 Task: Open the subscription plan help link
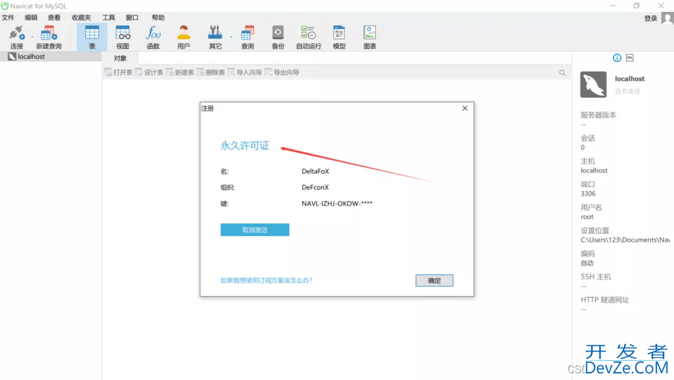click(x=266, y=281)
